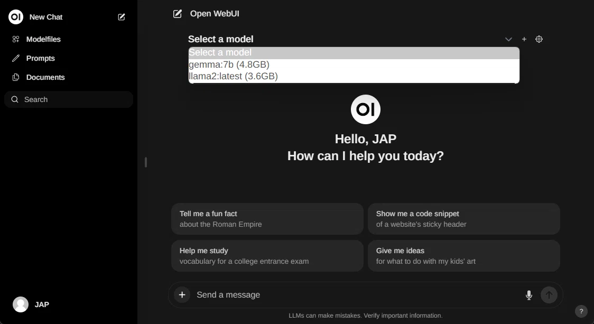Click the Search chats field
Viewport: 594px width, 324px height.
pyautogui.click(x=69, y=99)
